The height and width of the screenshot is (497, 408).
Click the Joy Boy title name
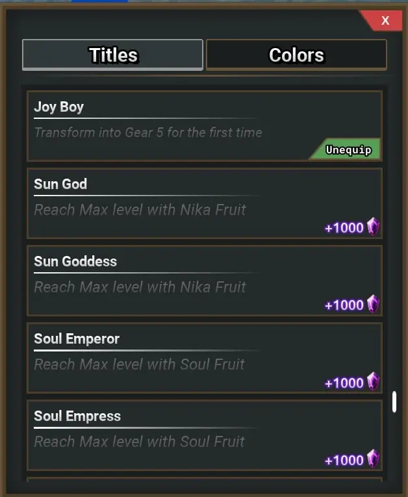tap(58, 107)
